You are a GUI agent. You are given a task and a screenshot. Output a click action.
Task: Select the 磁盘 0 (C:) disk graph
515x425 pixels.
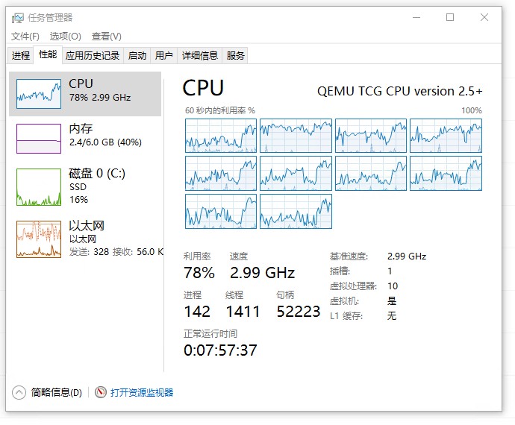point(39,187)
